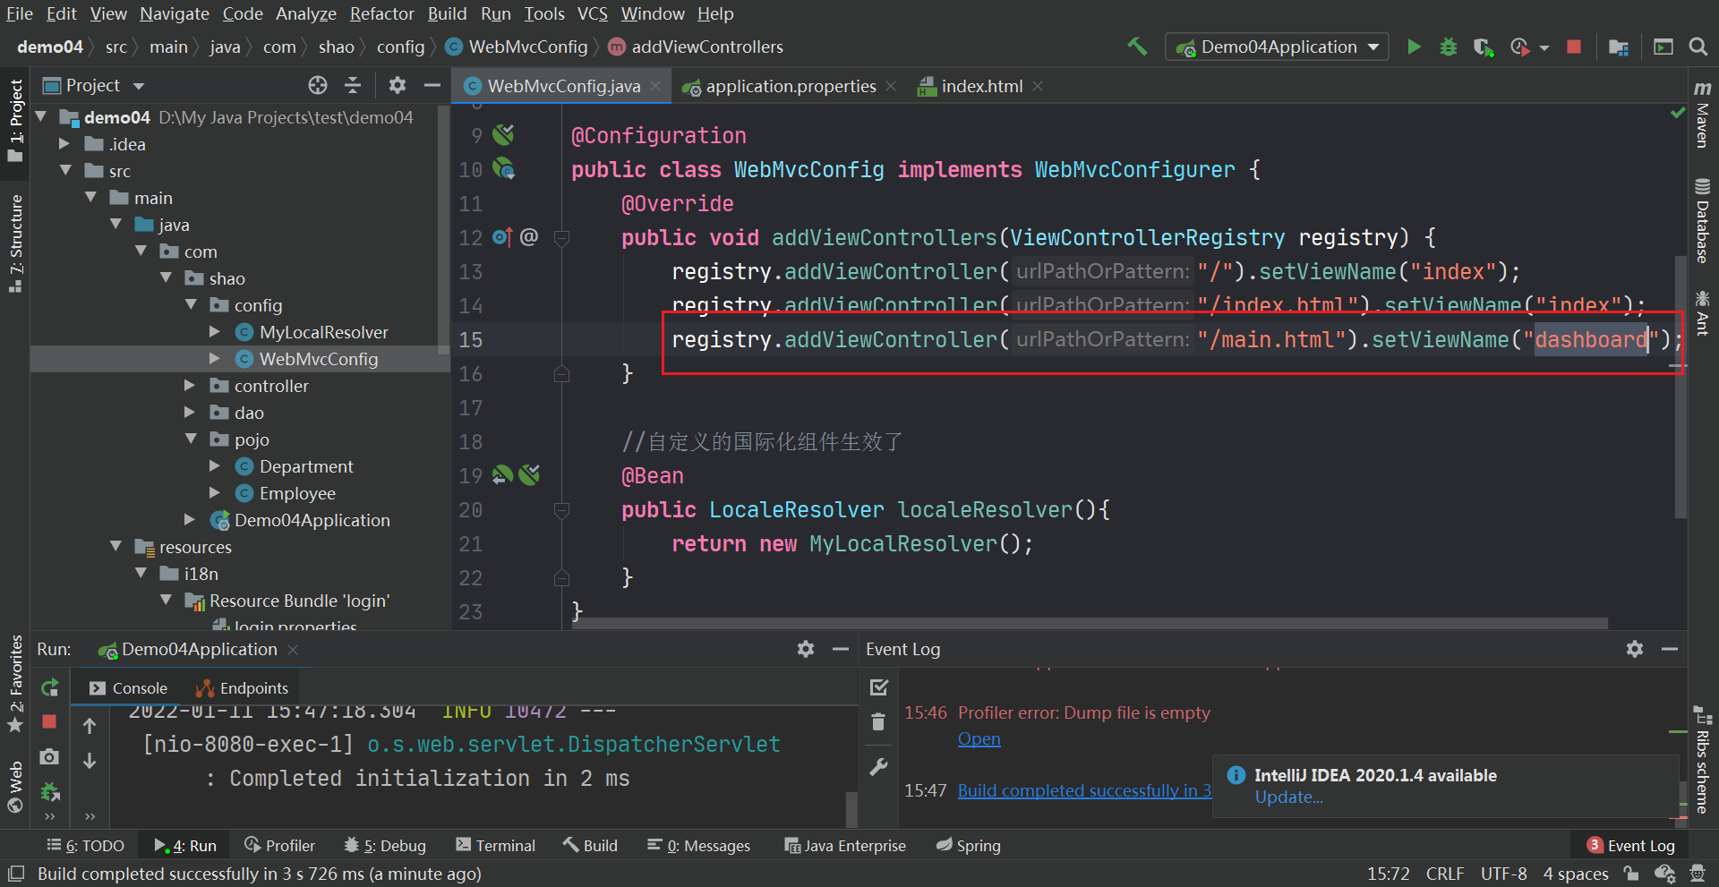
Task: Open Project panel settings gear
Action: click(398, 85)
